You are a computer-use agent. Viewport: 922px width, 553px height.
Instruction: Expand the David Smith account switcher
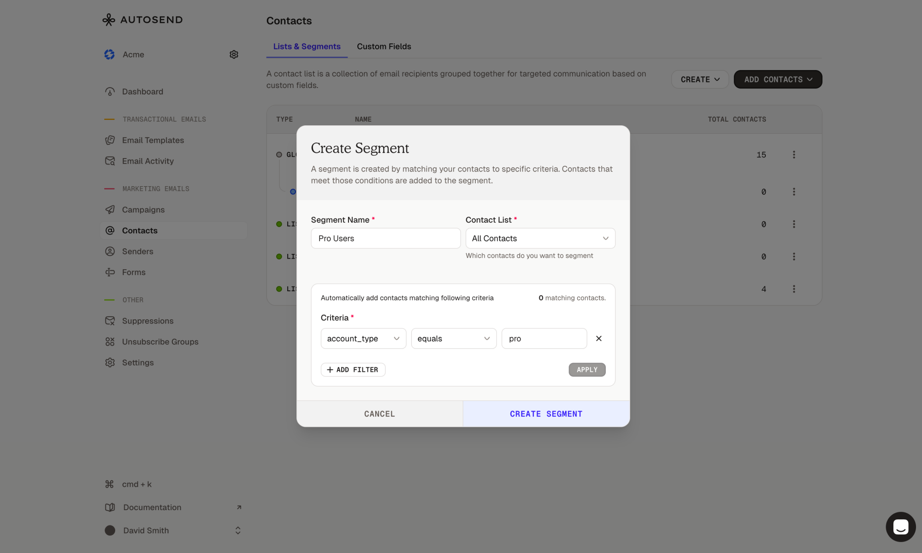237,530
